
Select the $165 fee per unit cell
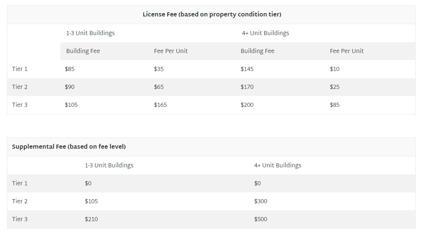pyautogui.click(x=160, y=105)
